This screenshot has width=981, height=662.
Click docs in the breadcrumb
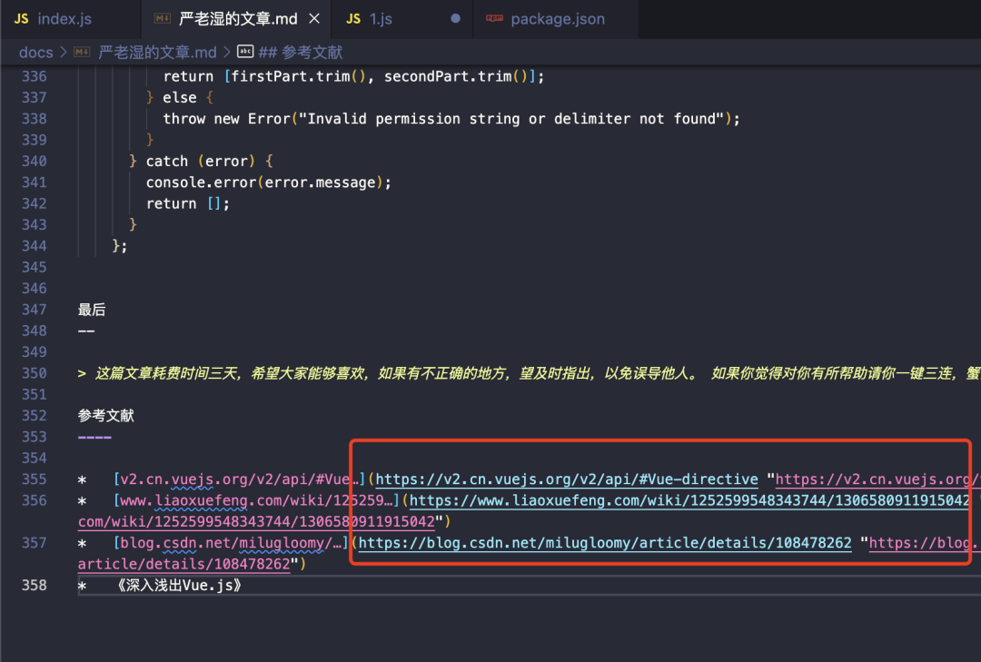pos(35,53)
